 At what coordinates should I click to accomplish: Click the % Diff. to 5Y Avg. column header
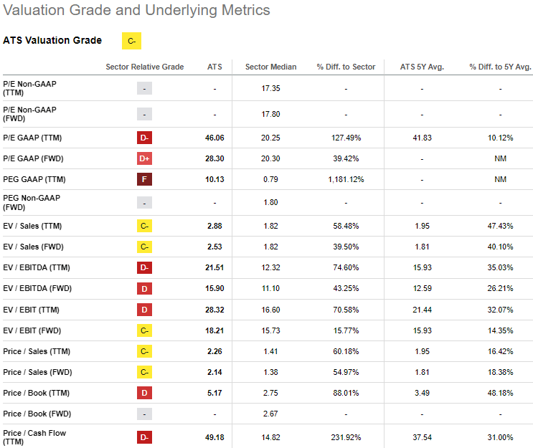pyautogui.click(x=500, y=67)
